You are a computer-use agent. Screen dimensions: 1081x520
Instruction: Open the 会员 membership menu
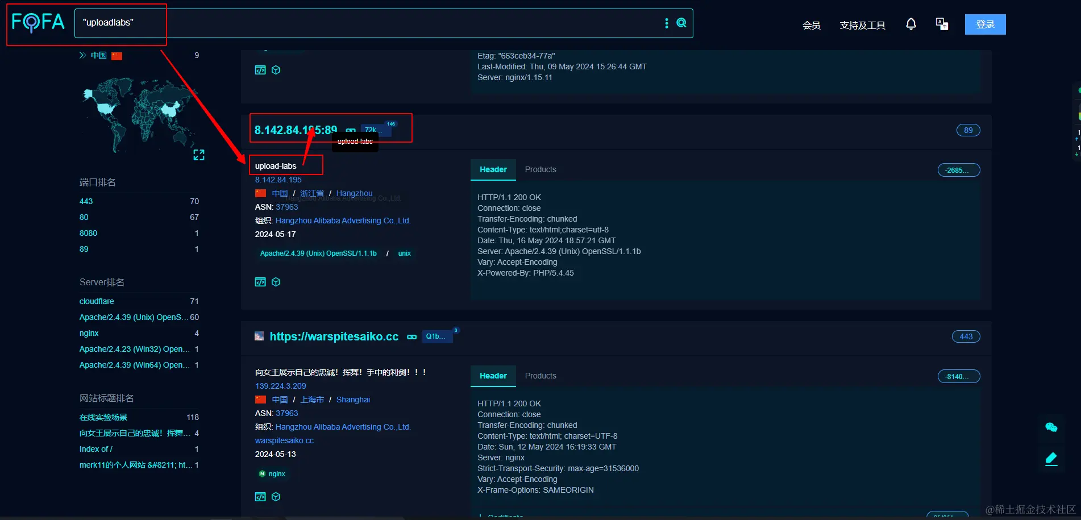point(812,25)
